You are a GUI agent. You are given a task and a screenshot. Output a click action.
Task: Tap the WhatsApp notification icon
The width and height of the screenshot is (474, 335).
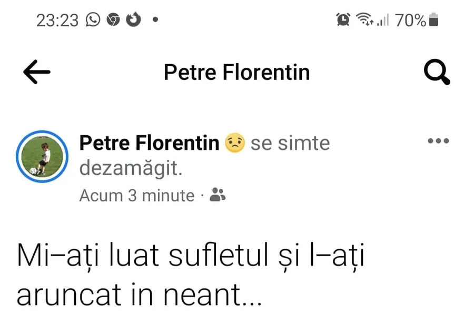[93, 20]
